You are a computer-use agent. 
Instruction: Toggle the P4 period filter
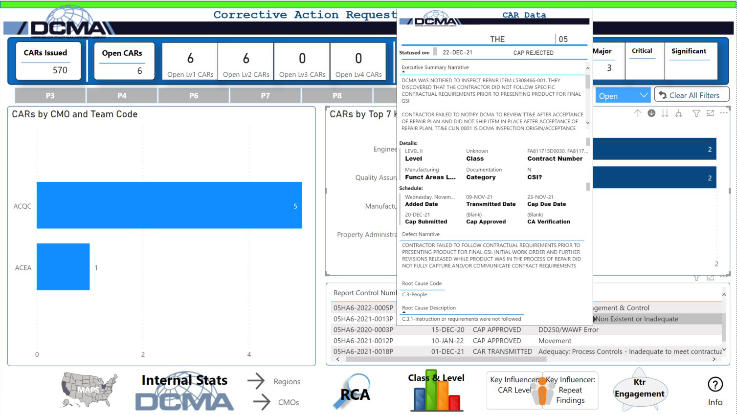click(x=121, y=95)
